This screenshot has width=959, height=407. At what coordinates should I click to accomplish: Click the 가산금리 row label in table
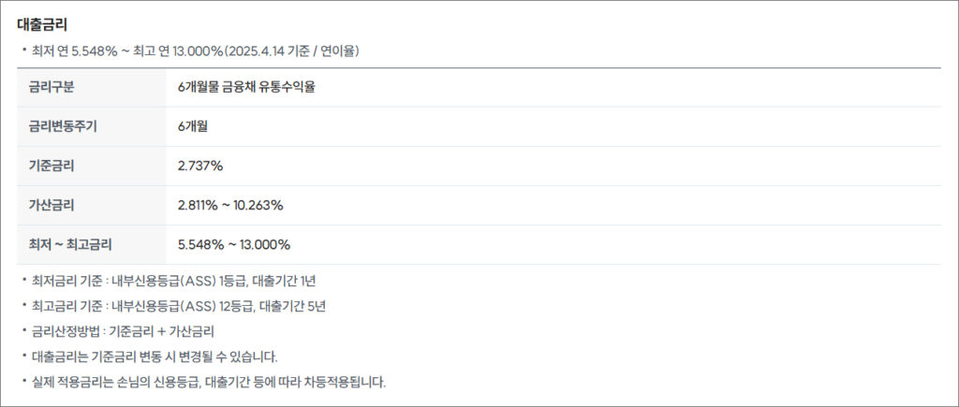click(x=52, y=205)
